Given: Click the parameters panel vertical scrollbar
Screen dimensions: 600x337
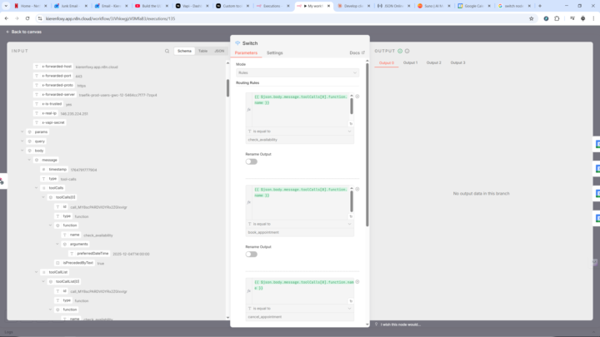Looking at the screenshot, I should [x=367, y=145].
